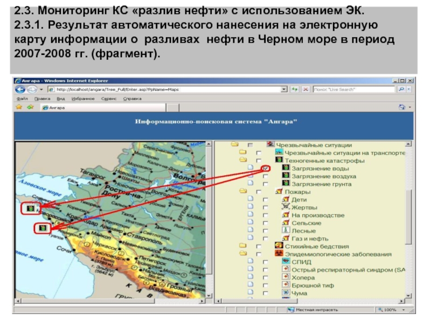This screenshot has width=431, height=323.
Task: Click in the Live Search input field
Action: (x=353, y=89)
